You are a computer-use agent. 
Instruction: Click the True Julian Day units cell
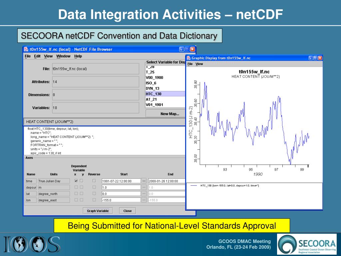[54, 181]
